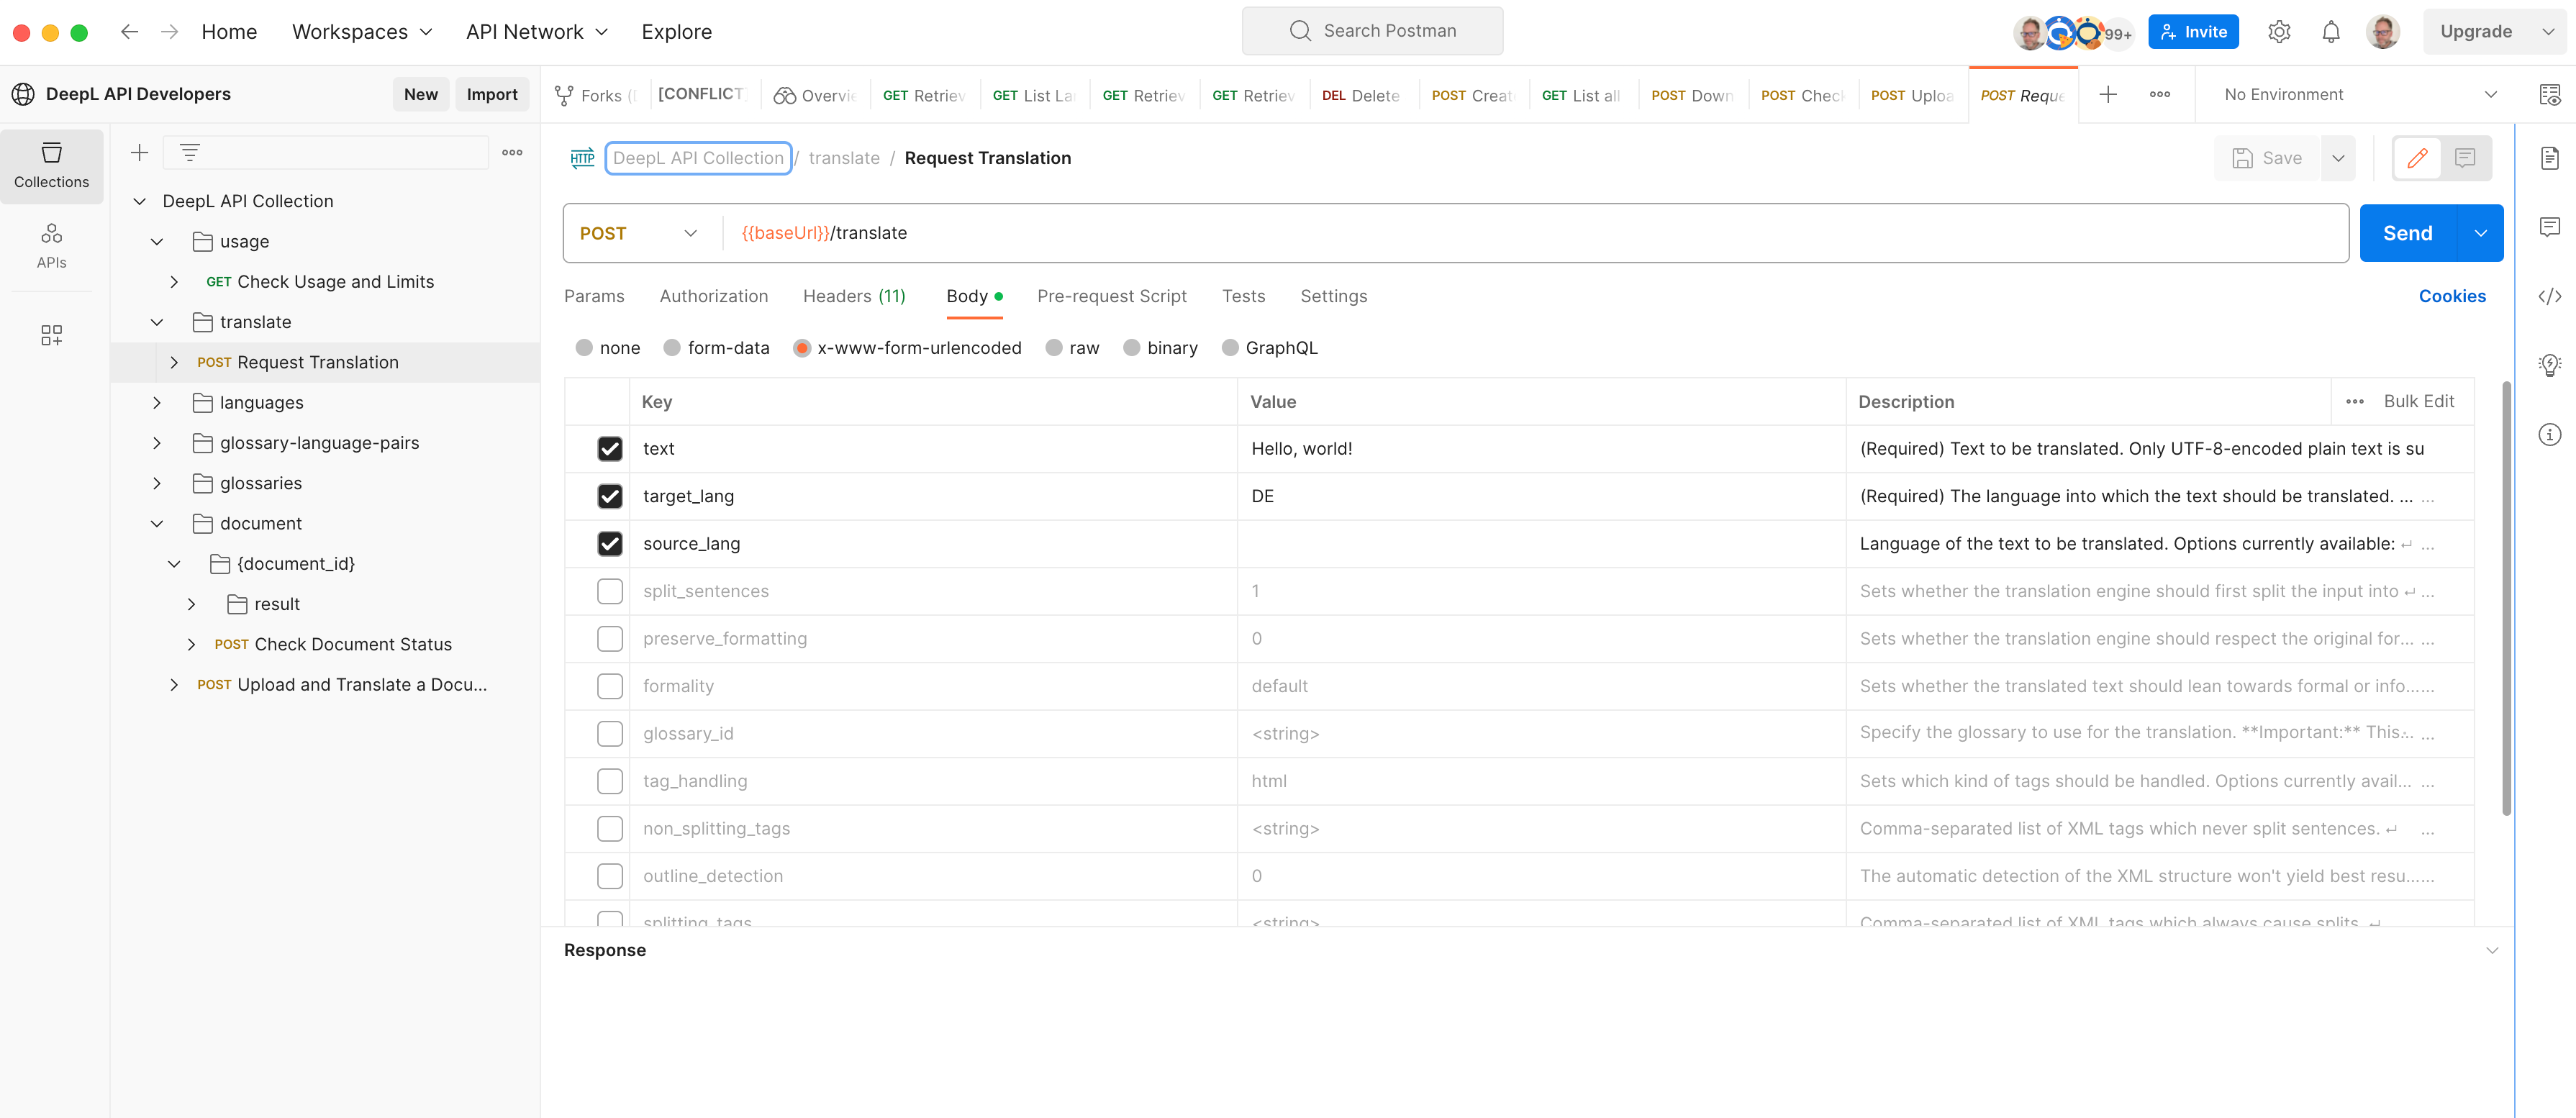The height and width of the screenshot is (1118, 2576).
Task: Click the notifications bell icon
Action: pos(2330,32)
